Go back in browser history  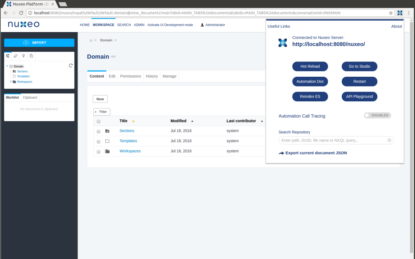6,13
